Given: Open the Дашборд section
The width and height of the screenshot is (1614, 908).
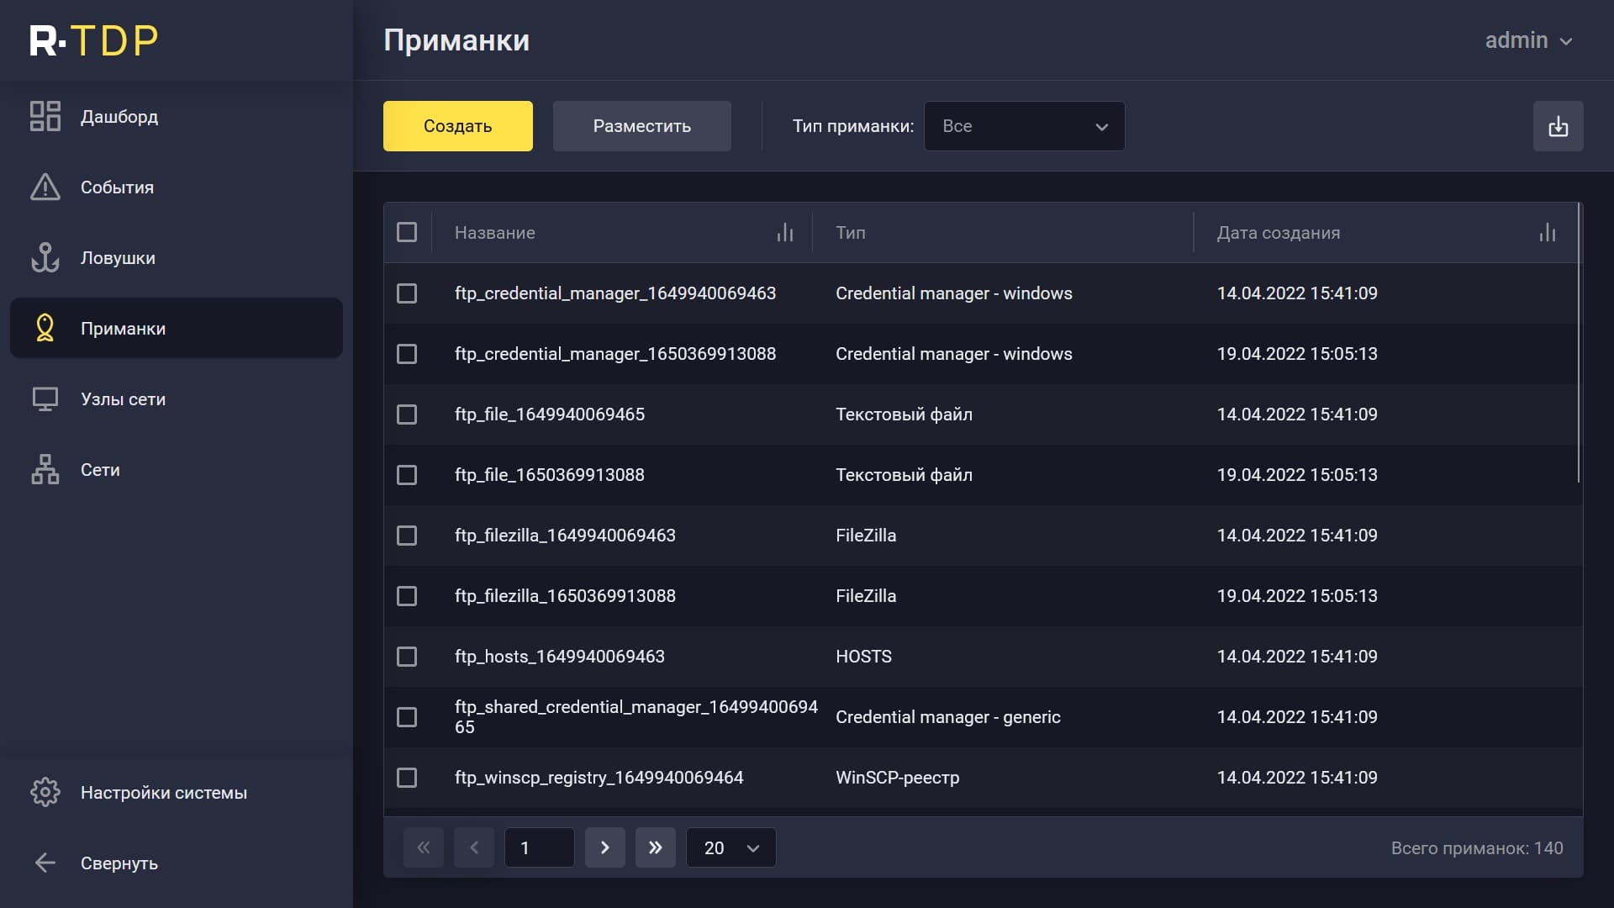Looking at the screenshot, I should coord(177,116).
